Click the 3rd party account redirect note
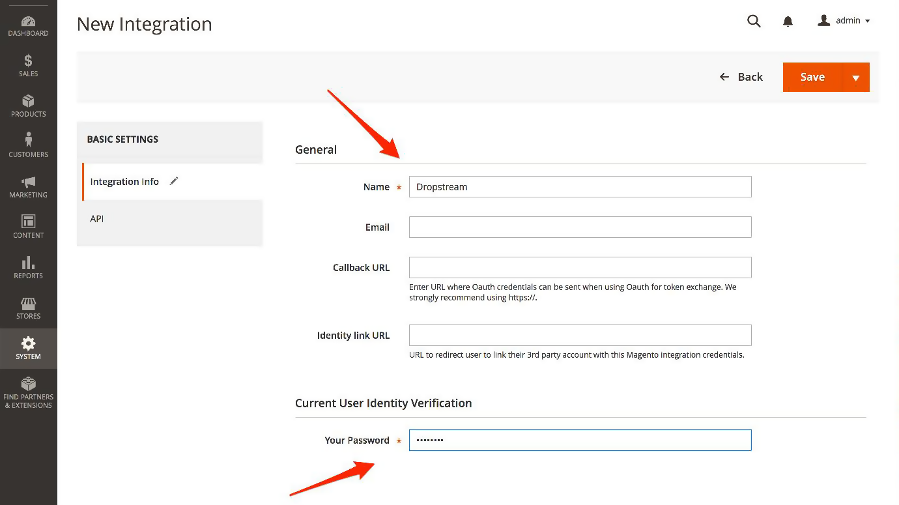 (577, 355)
